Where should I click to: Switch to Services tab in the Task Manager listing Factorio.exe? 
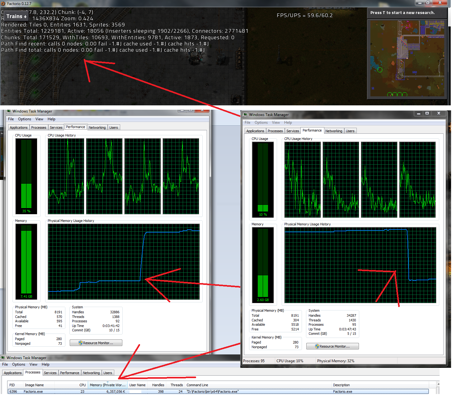50,373
